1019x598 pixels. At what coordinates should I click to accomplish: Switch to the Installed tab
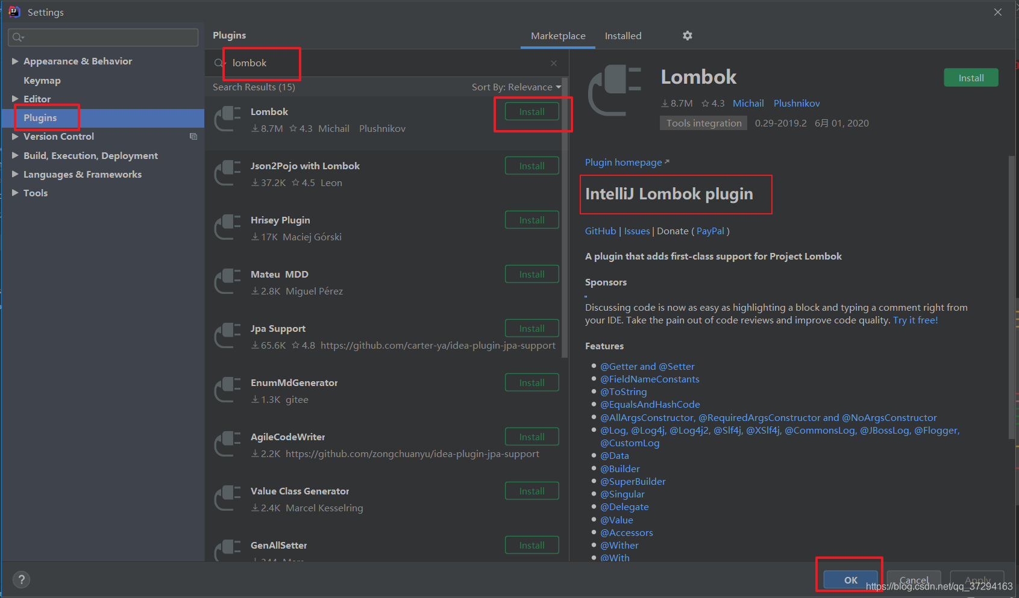pyautogui.click(x=623, y=36)
